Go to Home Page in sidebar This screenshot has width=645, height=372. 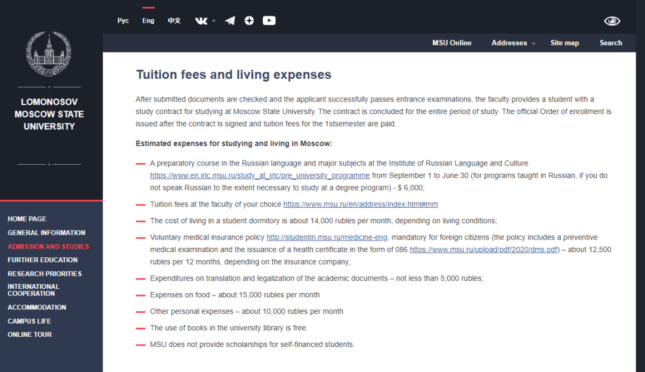(x=27, y=219)
